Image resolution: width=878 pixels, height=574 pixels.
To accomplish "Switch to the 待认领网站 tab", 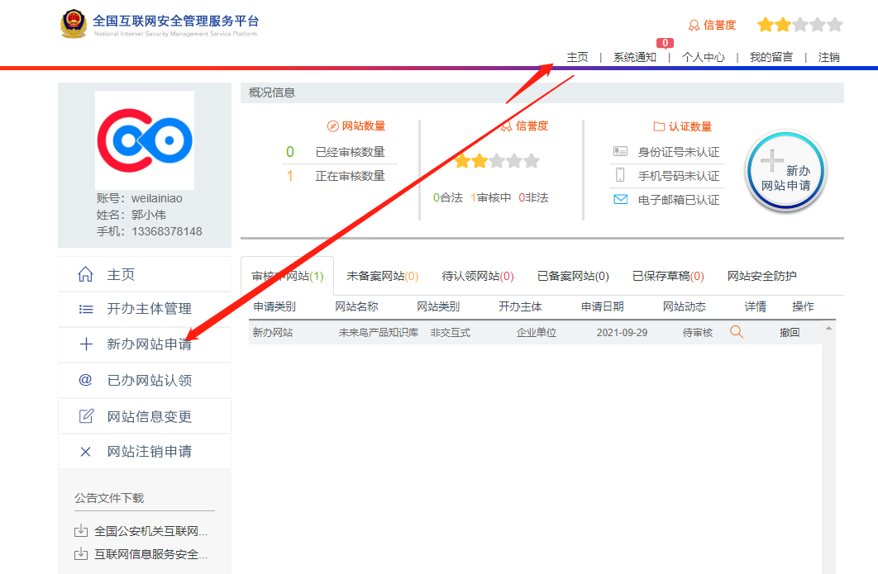I will point(478,276).
